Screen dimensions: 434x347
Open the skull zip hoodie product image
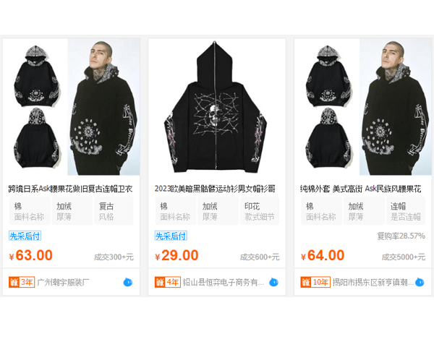[x=217, y=107]
